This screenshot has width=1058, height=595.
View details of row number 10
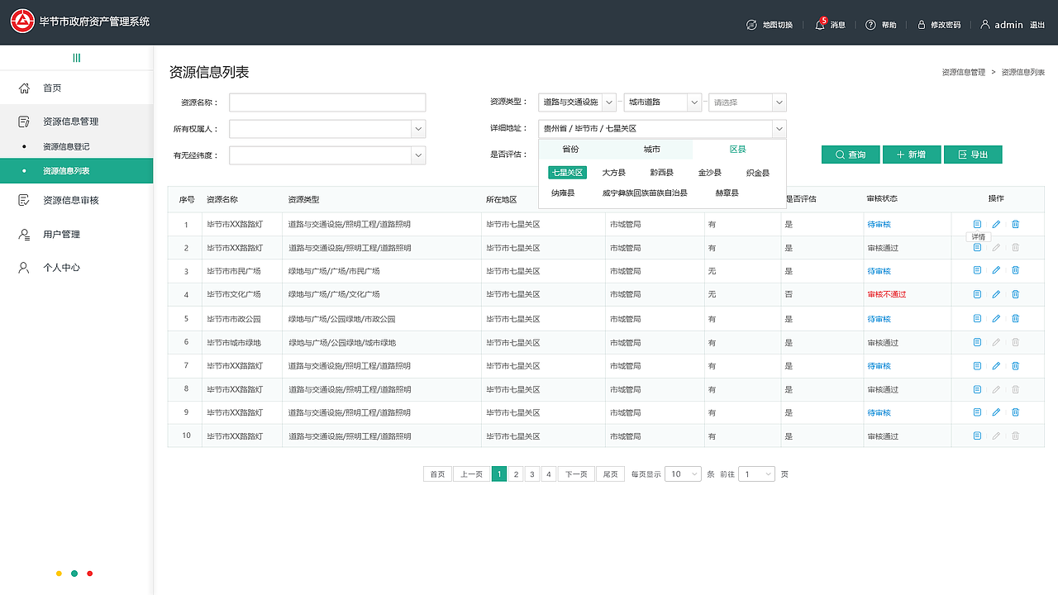pos(977,436)
